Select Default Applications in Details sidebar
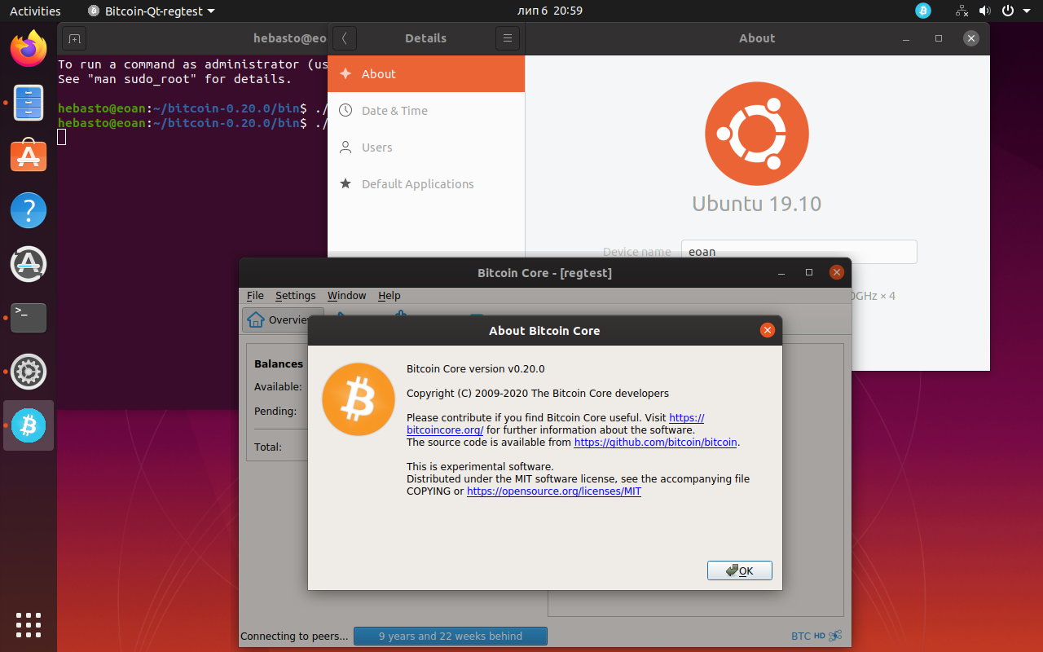 426,183
